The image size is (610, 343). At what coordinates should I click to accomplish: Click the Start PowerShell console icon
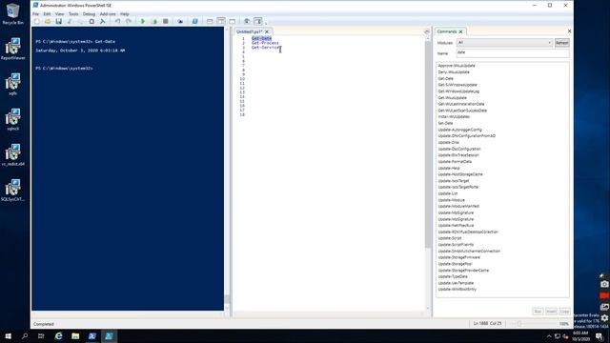[194, 21]
